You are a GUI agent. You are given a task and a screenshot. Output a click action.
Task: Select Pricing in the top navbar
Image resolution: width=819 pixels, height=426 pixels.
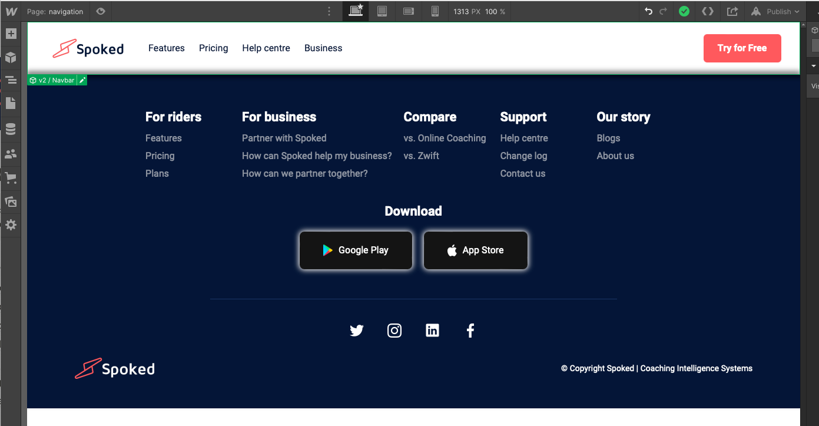click(214, 48)
